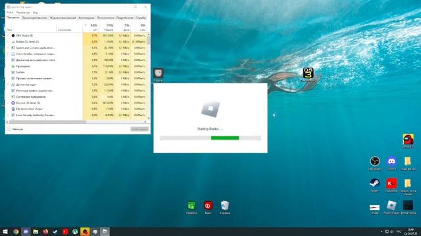The height and width of the screenshot is (236, 421).
Task: Open Among Us desktop shortcut
Action: click(408, 140)
